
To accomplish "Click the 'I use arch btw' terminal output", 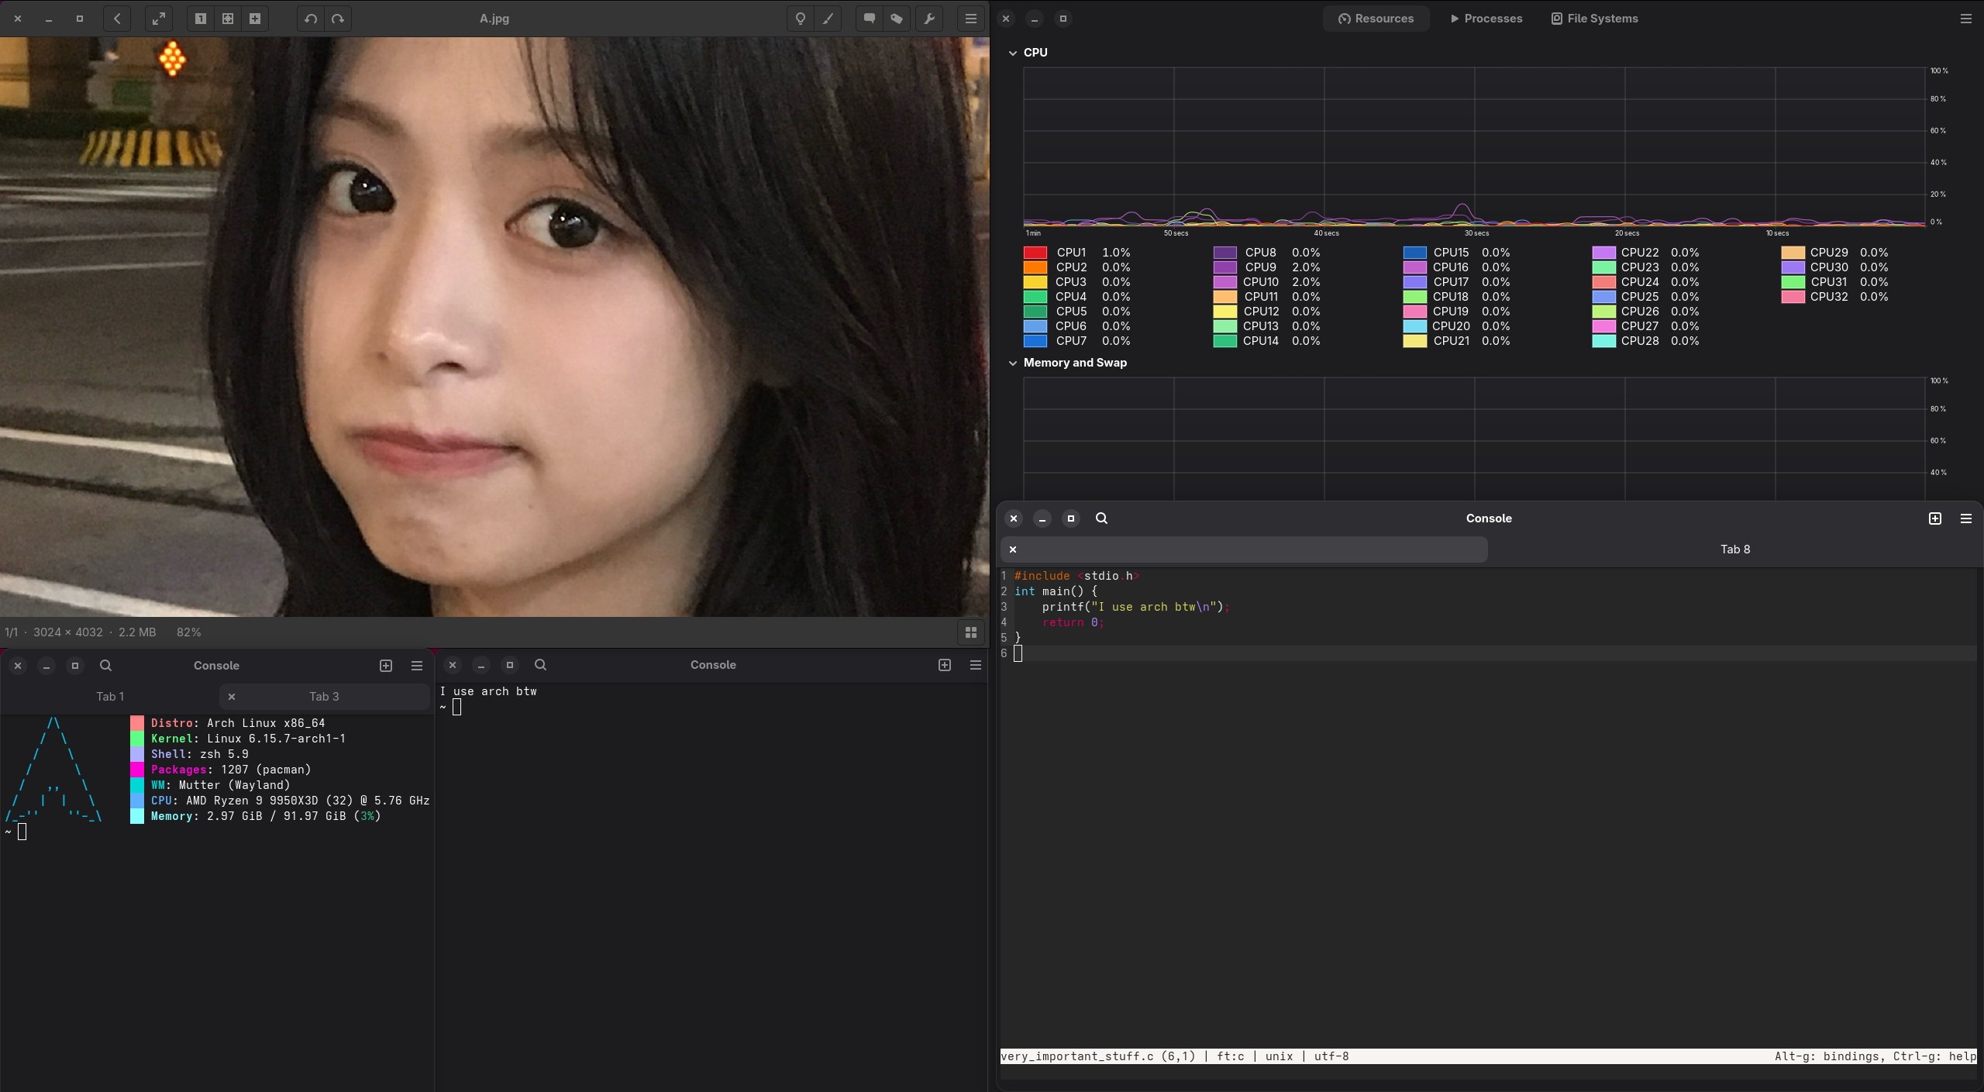I will [x=488, y=691].
